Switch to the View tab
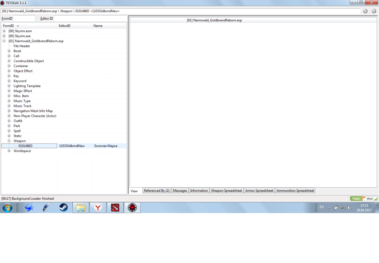This screenshot has height=263, width=379. point(135,191)
